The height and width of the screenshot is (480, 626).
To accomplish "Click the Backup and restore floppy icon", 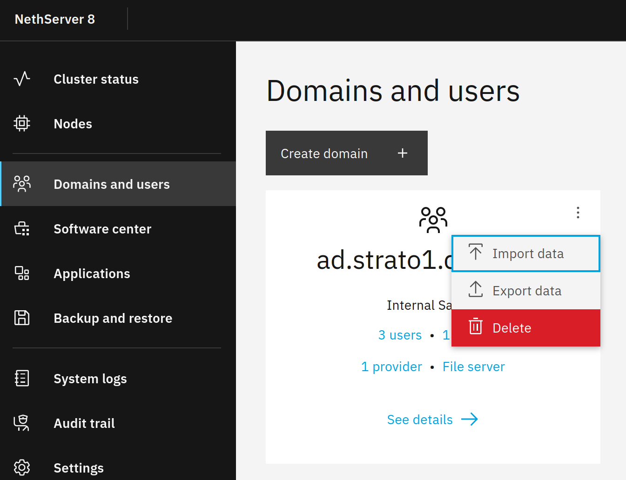I will tap(22, 318).
